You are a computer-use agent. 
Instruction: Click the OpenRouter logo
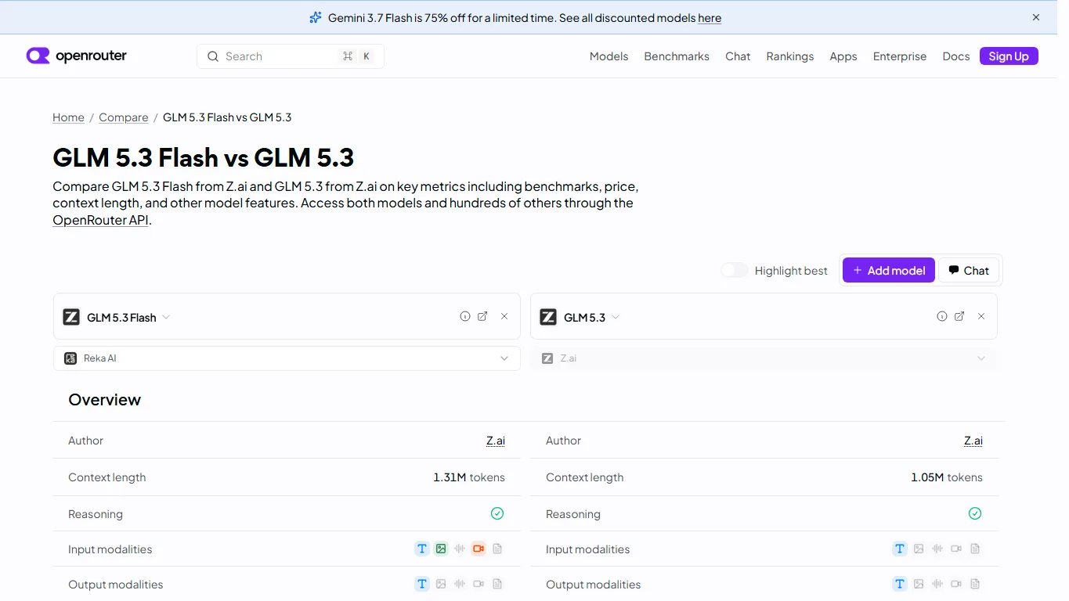pyautogui.click(x=77, y=56)
